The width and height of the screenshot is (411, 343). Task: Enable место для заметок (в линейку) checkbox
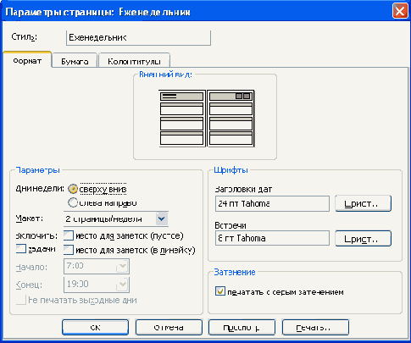[x=69, y=250]
